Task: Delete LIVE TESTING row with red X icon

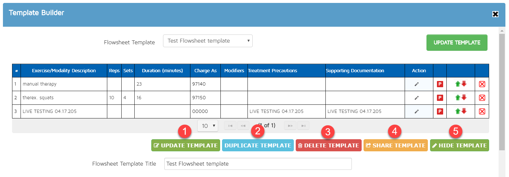Action: [x=482, y=112]
